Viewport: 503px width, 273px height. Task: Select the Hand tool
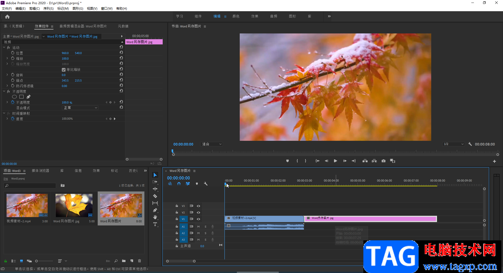click(x=155, y=217)
